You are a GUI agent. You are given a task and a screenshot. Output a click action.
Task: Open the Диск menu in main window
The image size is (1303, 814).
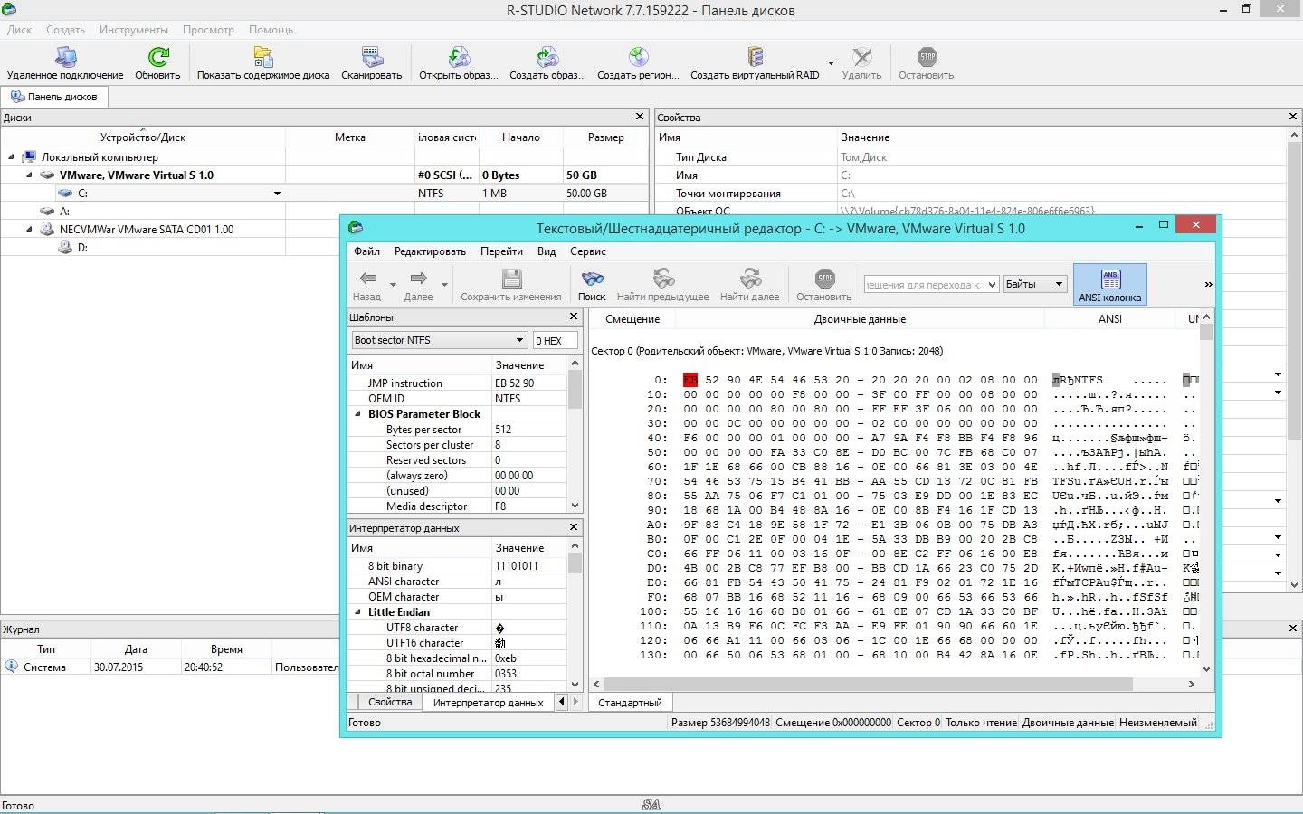[x=19, y=30]
